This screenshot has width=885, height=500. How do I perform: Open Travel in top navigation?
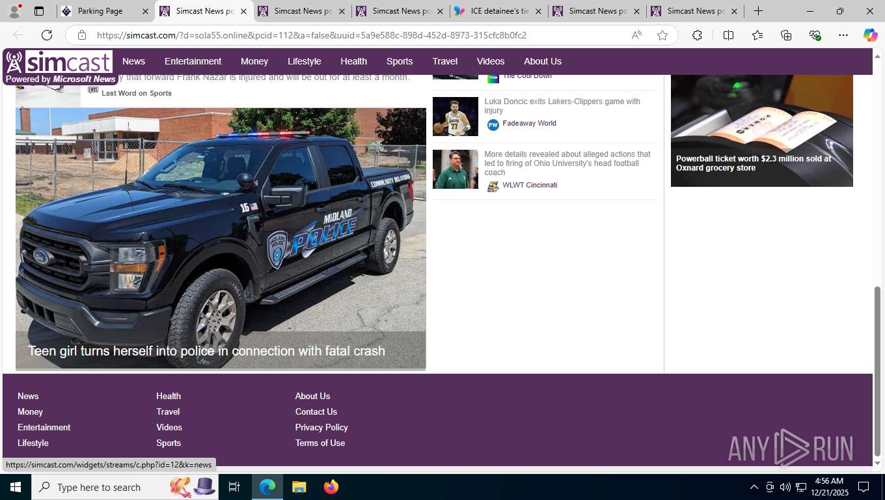445,61
